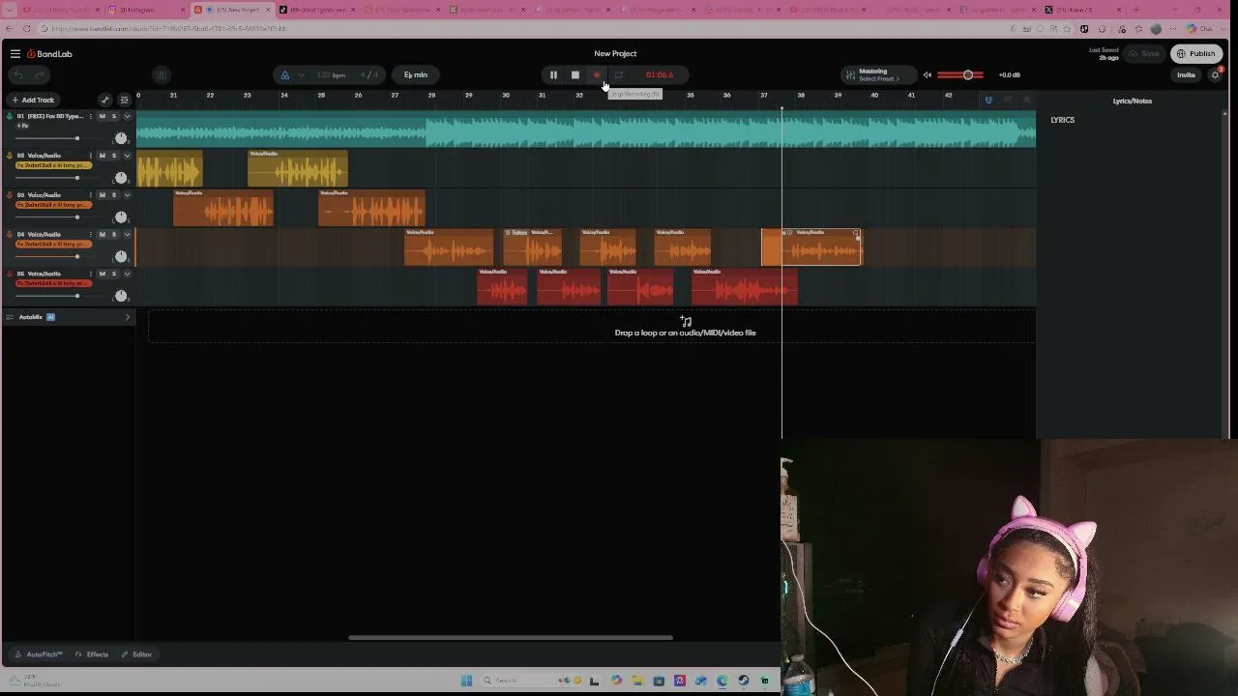
Task: Select track 04 microphone icon
Action: tap(10, 235)
